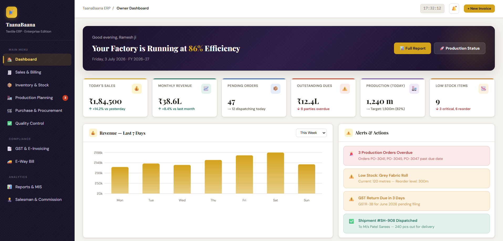Click the Monthly Revenue chart icon
Image resolution: width=503 pixels, height=241 pixels.
click(x=206, y=89)
